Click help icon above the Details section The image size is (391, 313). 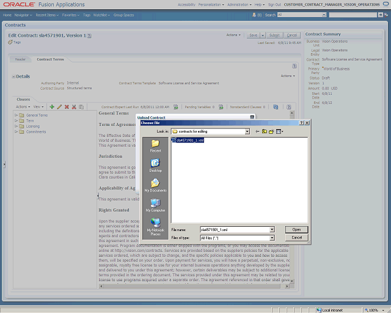click(294, 66)
